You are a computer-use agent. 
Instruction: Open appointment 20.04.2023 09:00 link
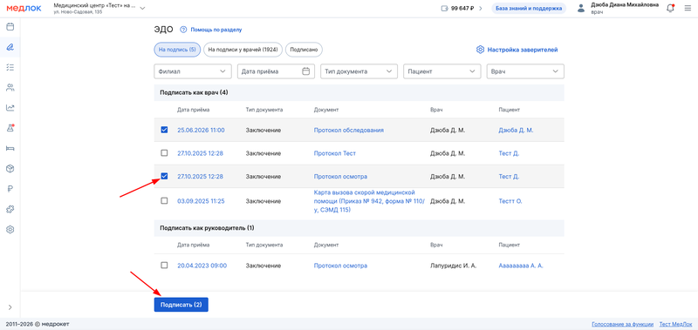point(202,266)
